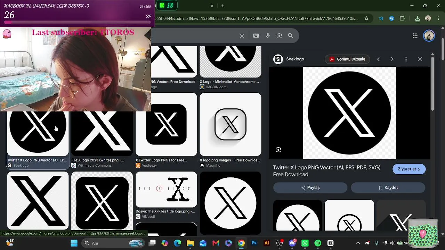445x250 pixels.
Task: Open the preview title link 'Twitter X Logo PNG Vector'
Action: pyautogui.click(x=327, y=171)
